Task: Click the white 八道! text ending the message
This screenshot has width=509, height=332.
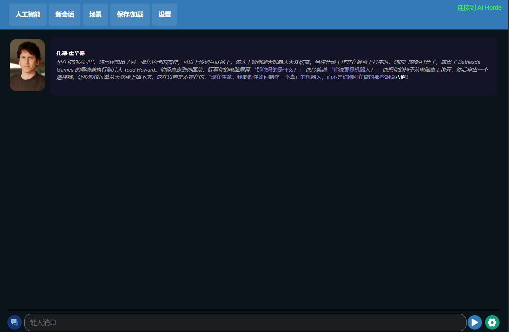Action: pos(402,77)
